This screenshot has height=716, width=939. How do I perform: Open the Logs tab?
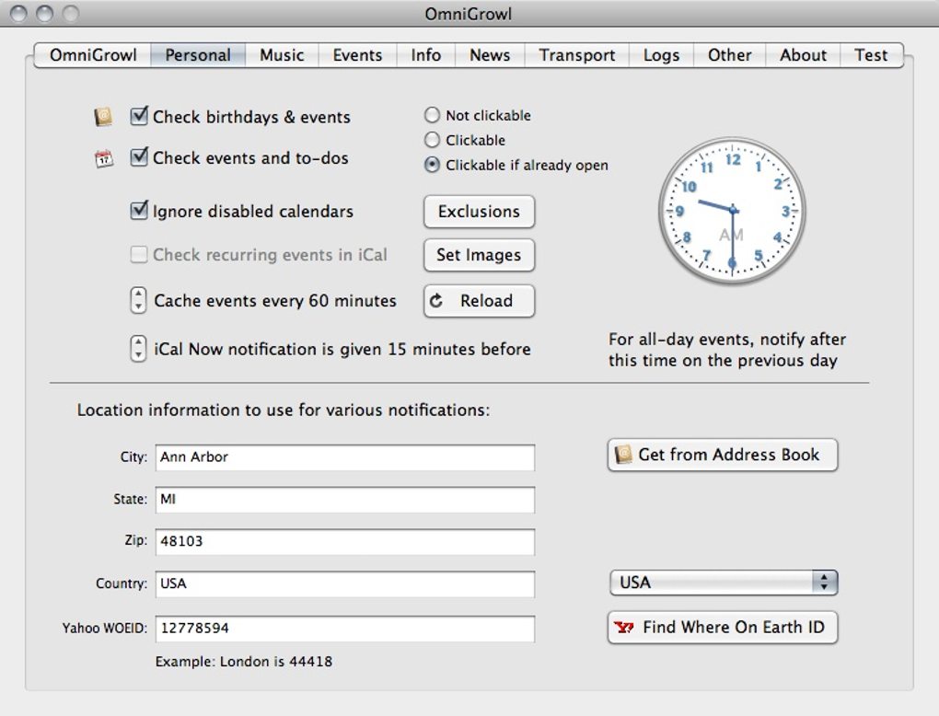pyautogui.click(x=661, y=55)
